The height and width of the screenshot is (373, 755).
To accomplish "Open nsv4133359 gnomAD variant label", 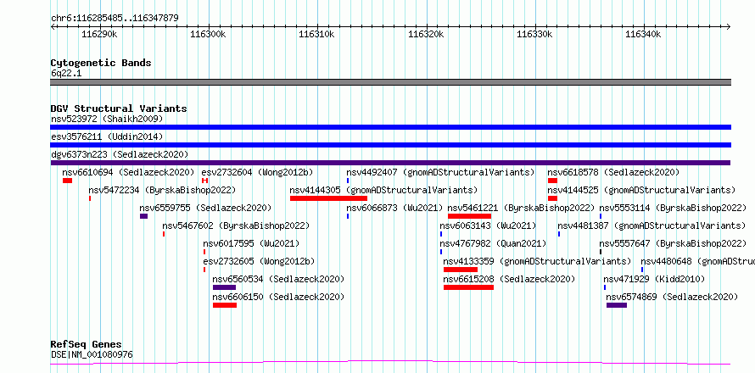I will click(x=537, y=261).
